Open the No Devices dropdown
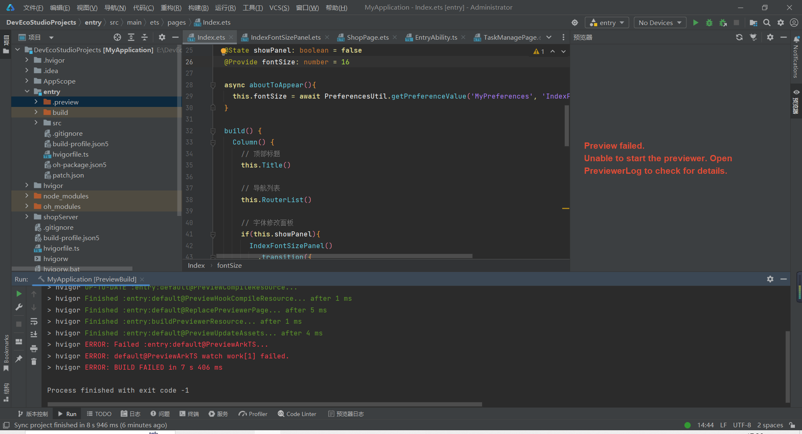 coord(660,23)
